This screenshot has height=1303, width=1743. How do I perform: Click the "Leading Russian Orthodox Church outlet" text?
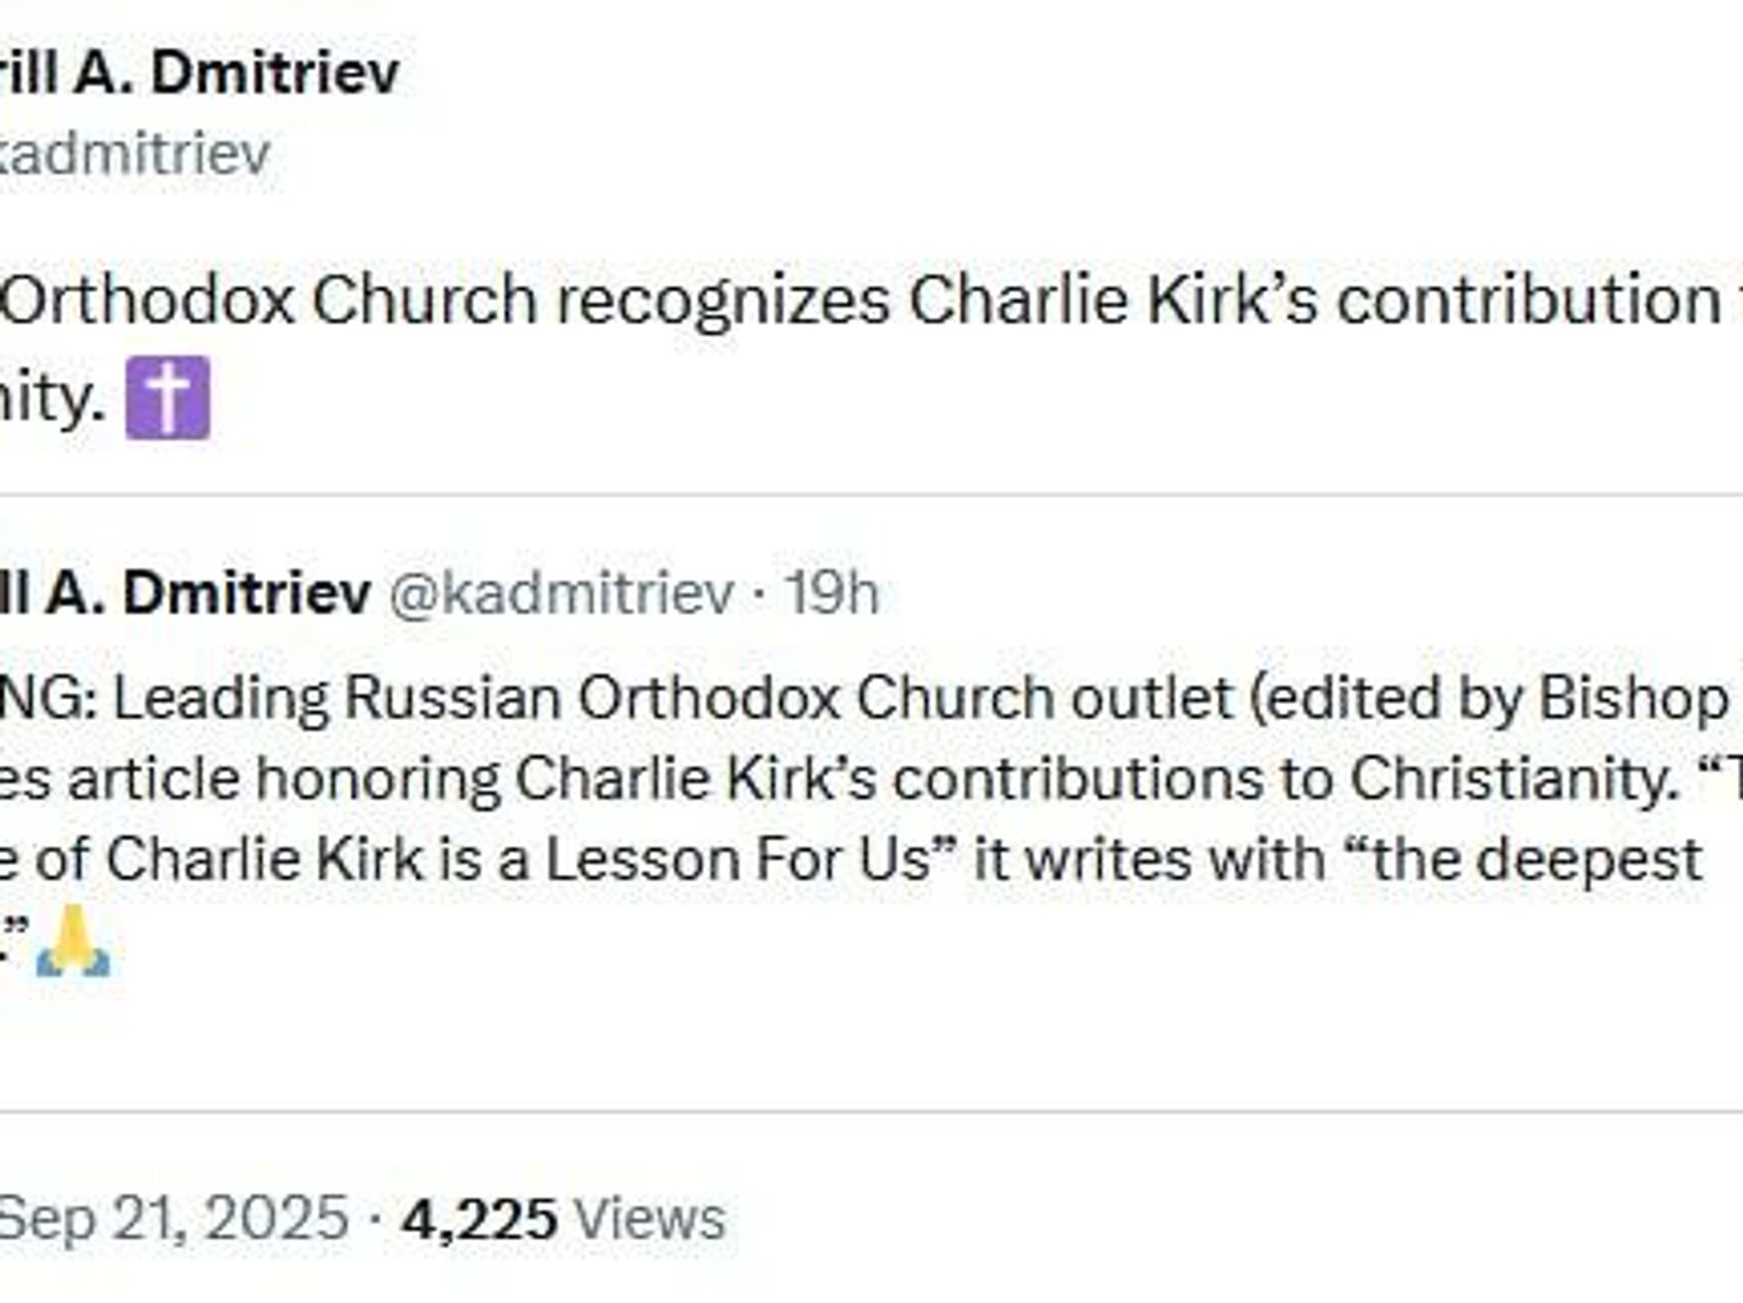[x=674, y=698]
